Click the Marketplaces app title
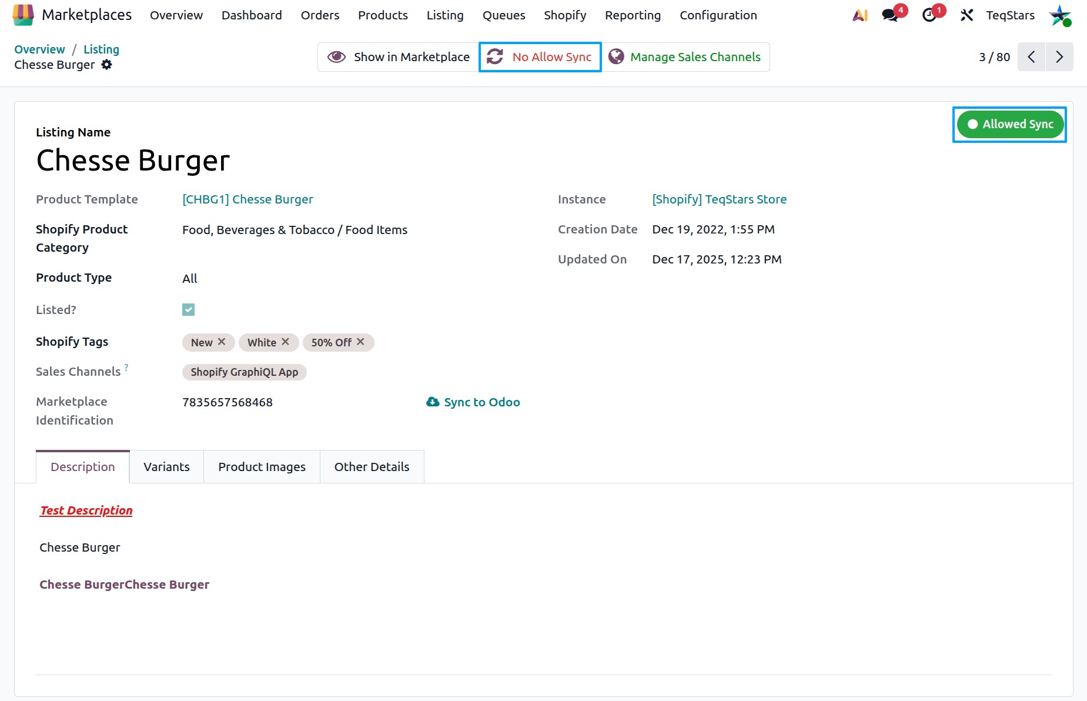The width and height of the screenshot is (1087, 701). click(x=86, y=15)
